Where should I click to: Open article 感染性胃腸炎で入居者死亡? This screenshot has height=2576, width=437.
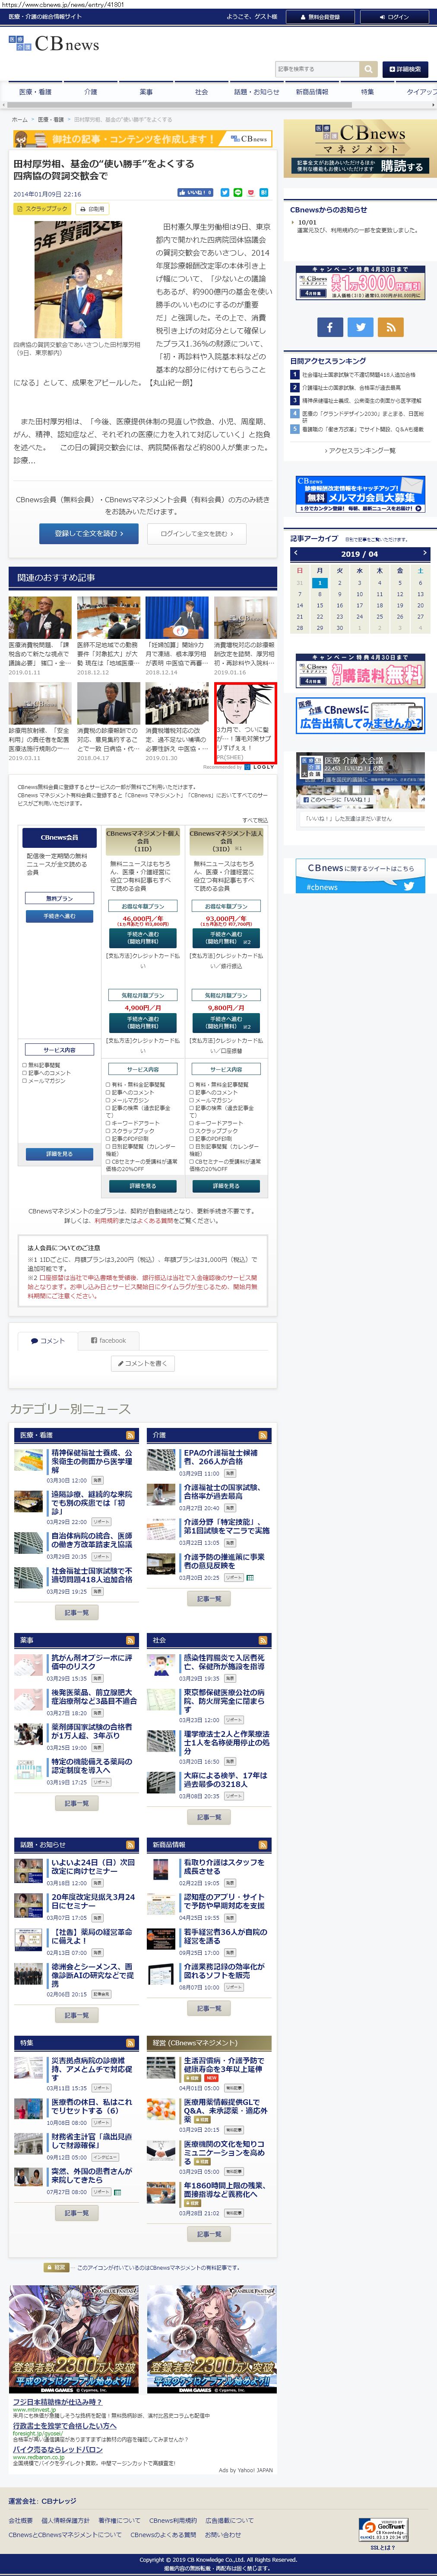[225, 1662]
